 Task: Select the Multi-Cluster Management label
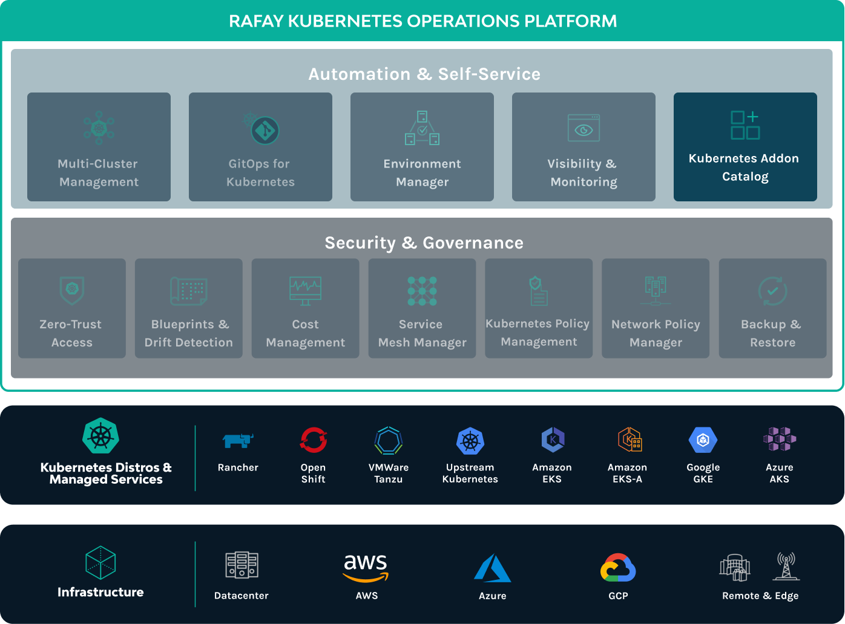99,173
